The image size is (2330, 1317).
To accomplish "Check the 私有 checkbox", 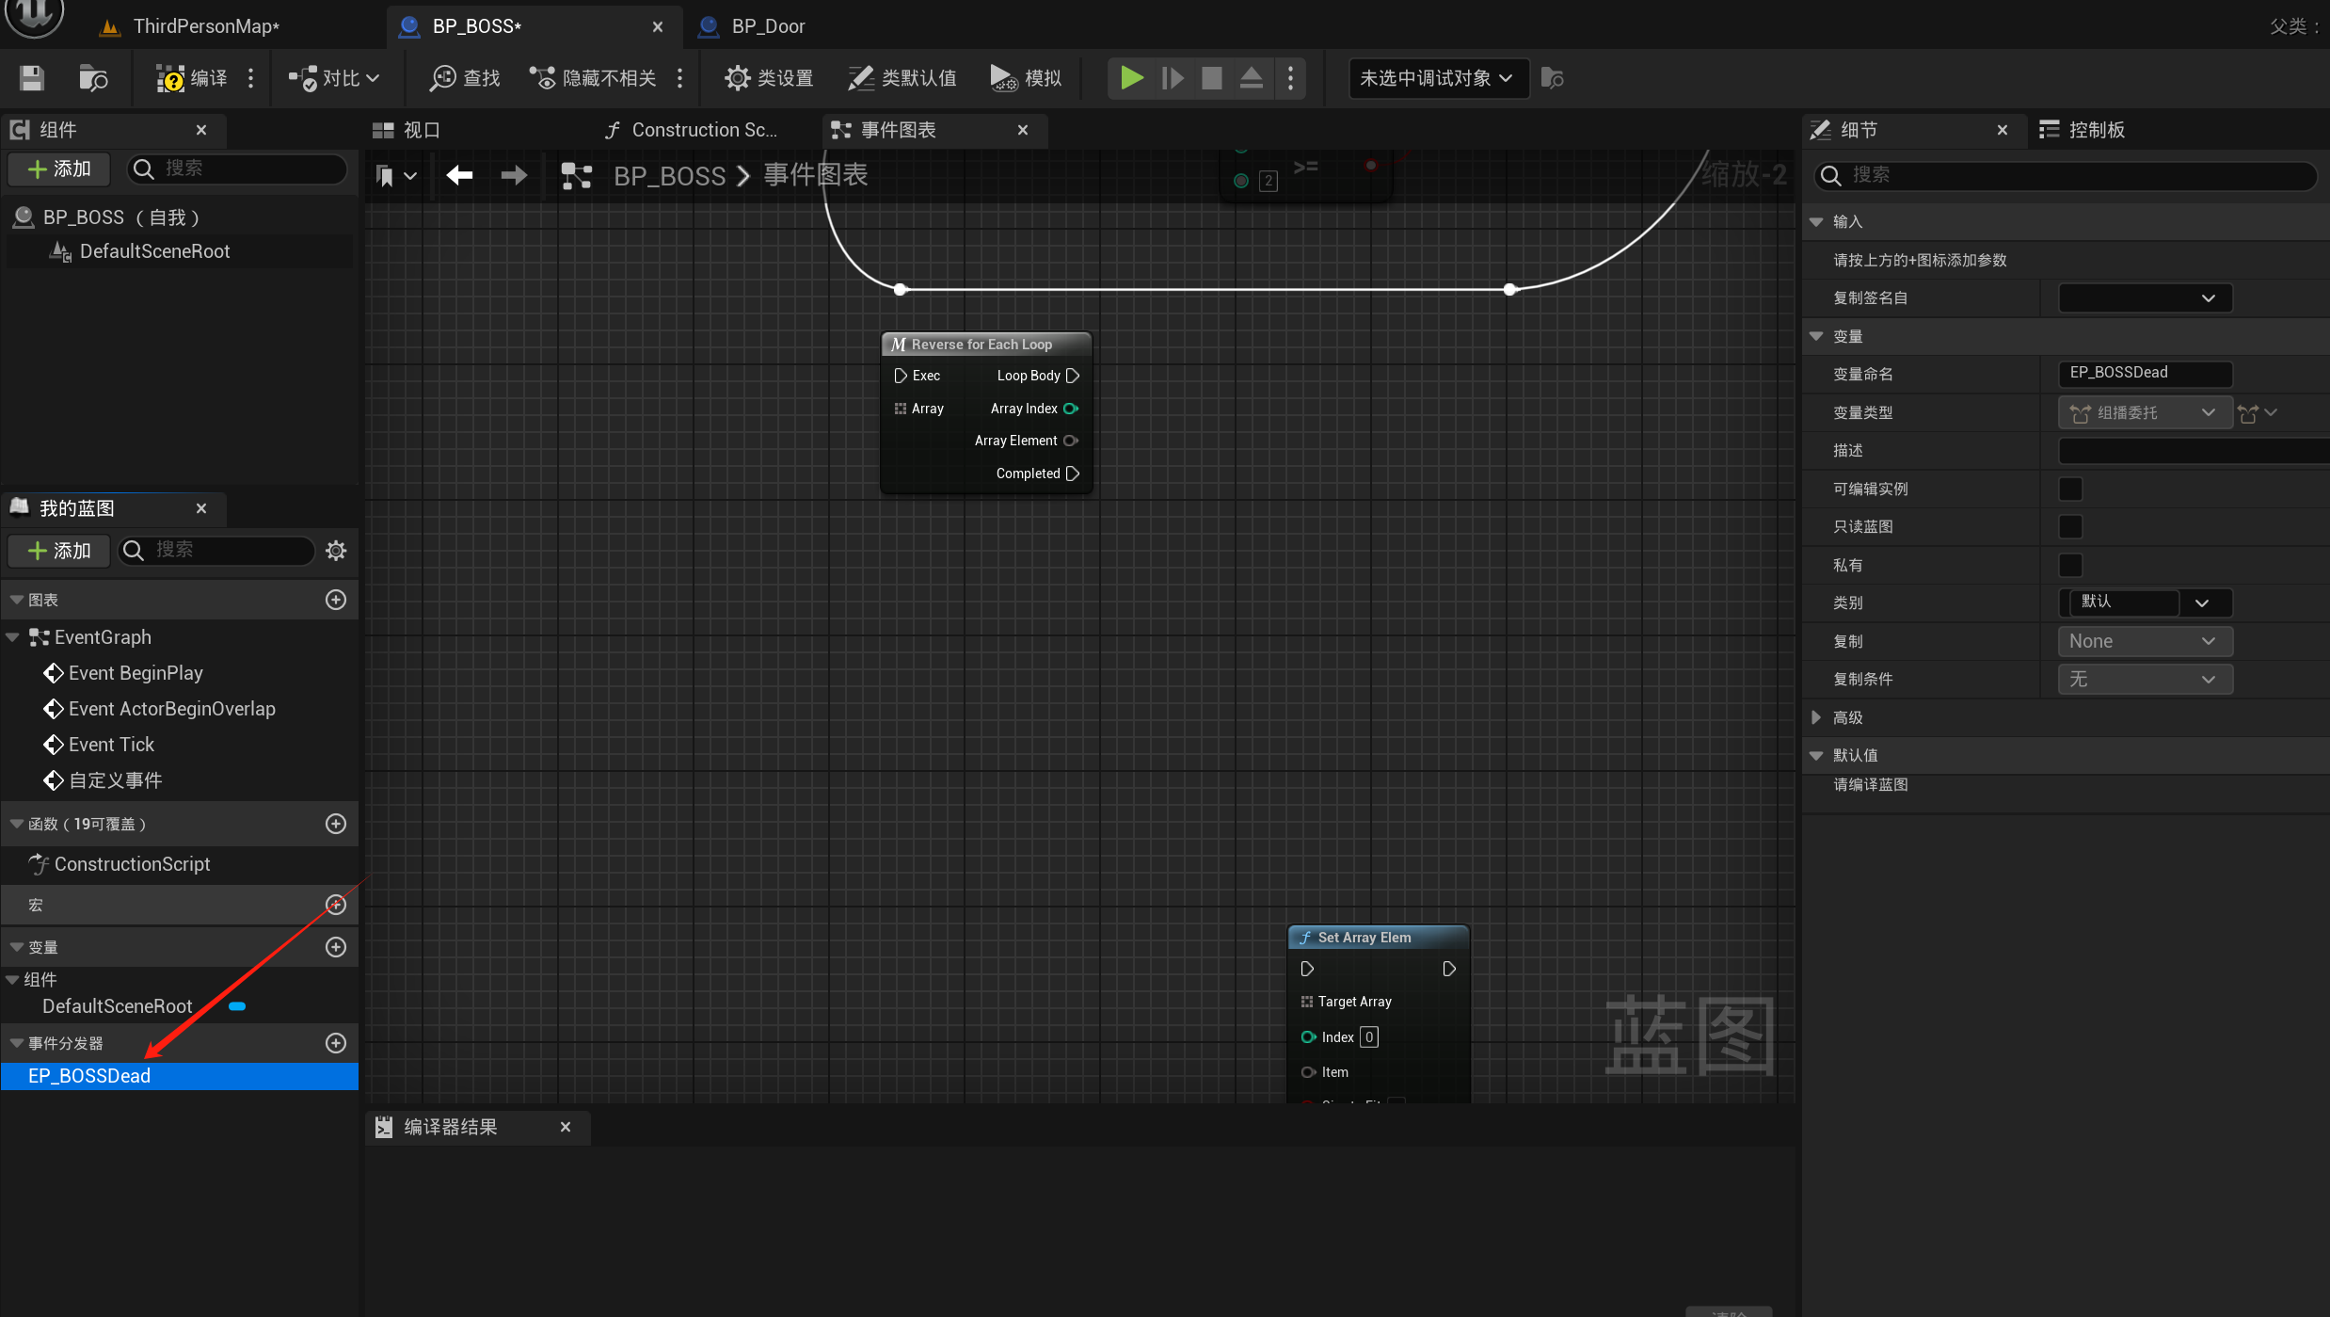I will [2070, 565].
